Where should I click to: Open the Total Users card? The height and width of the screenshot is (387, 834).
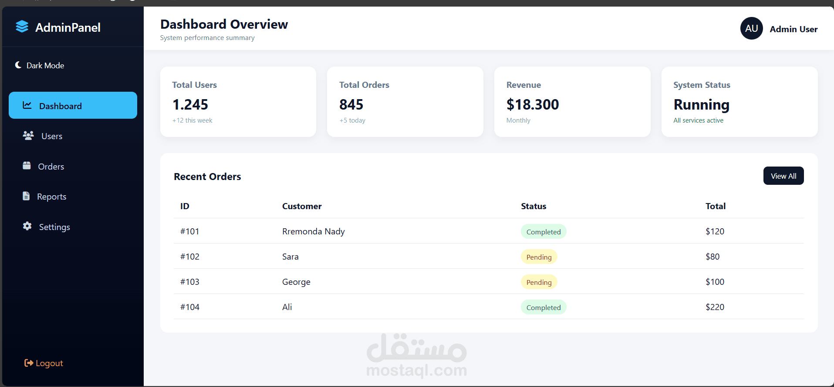click(x=238, y=102)
